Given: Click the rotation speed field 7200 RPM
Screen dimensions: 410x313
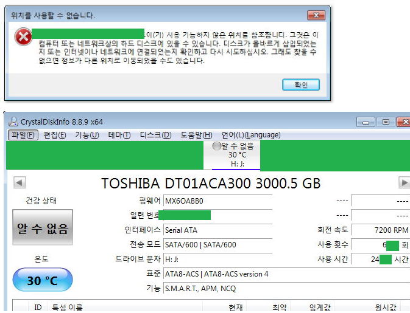Looking at the screenshot, I should point(380,230).
